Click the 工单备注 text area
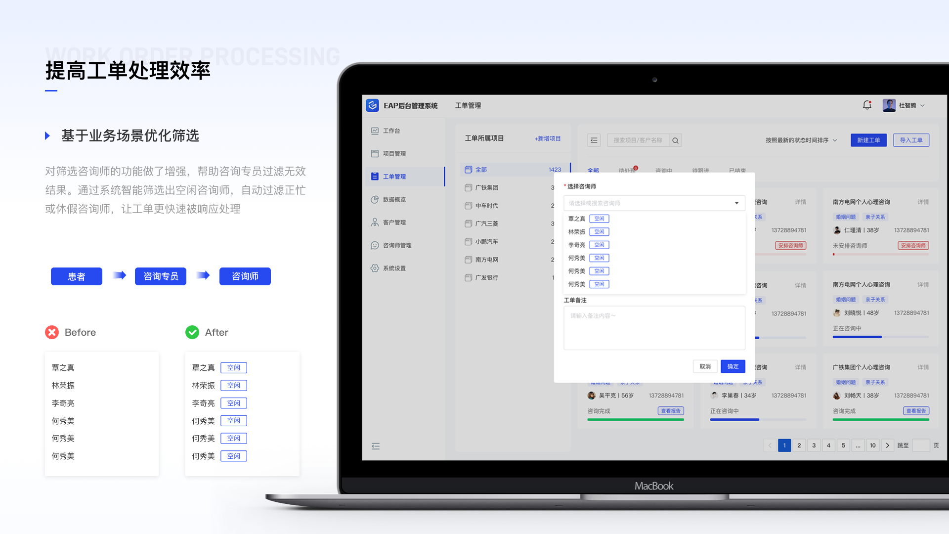The image size is (949, 534). pos(654,328)
